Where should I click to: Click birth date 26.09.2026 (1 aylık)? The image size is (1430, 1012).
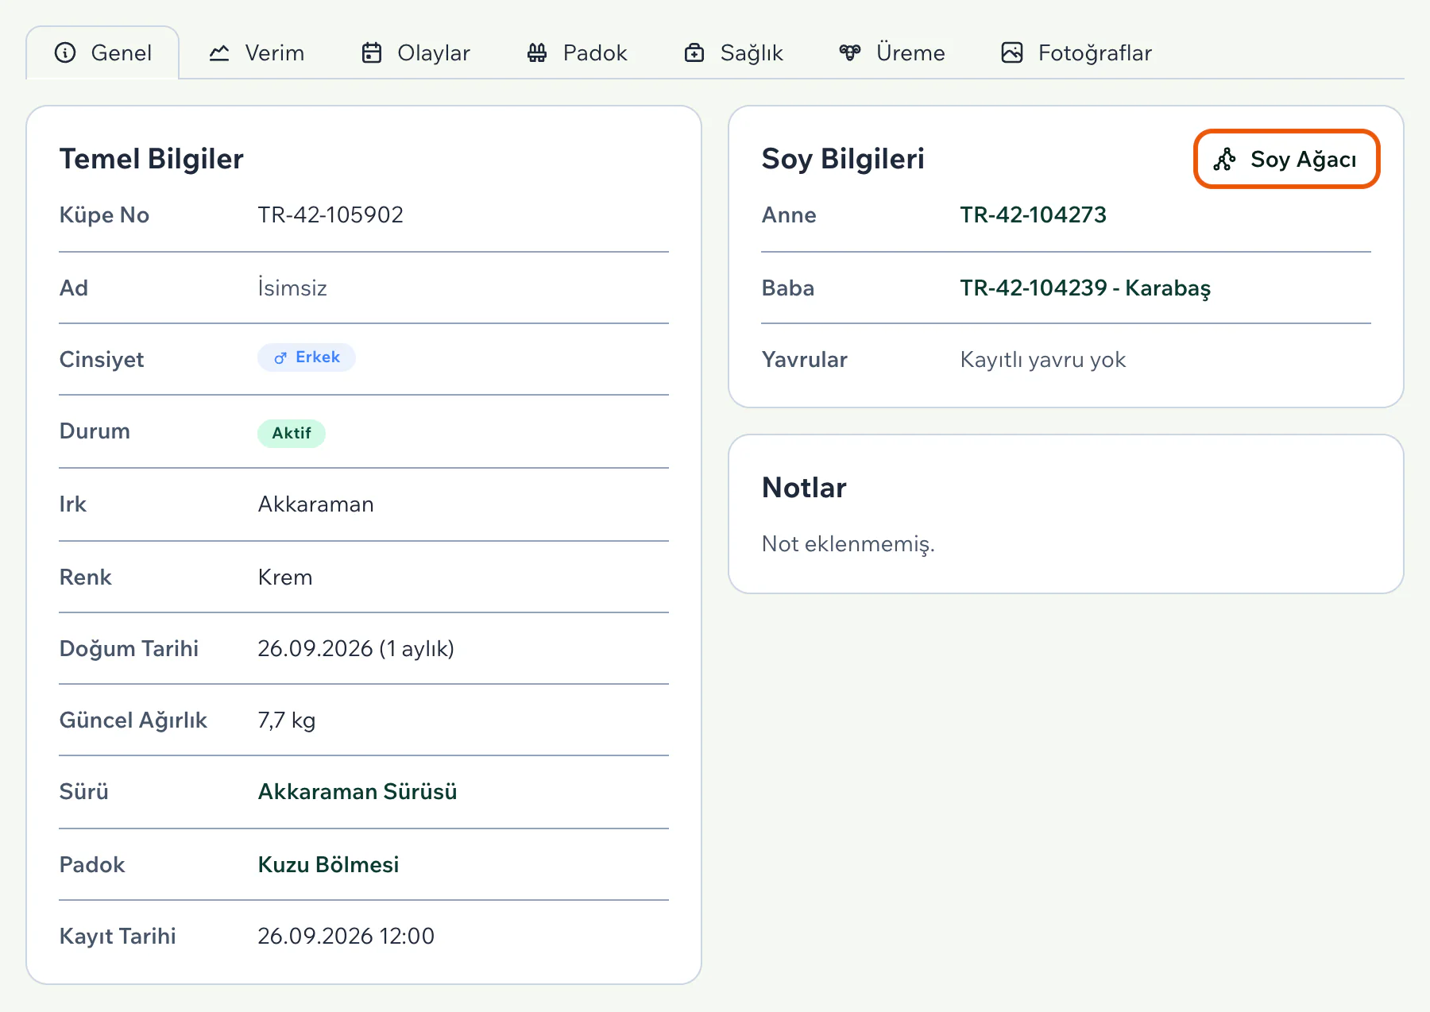356,648
